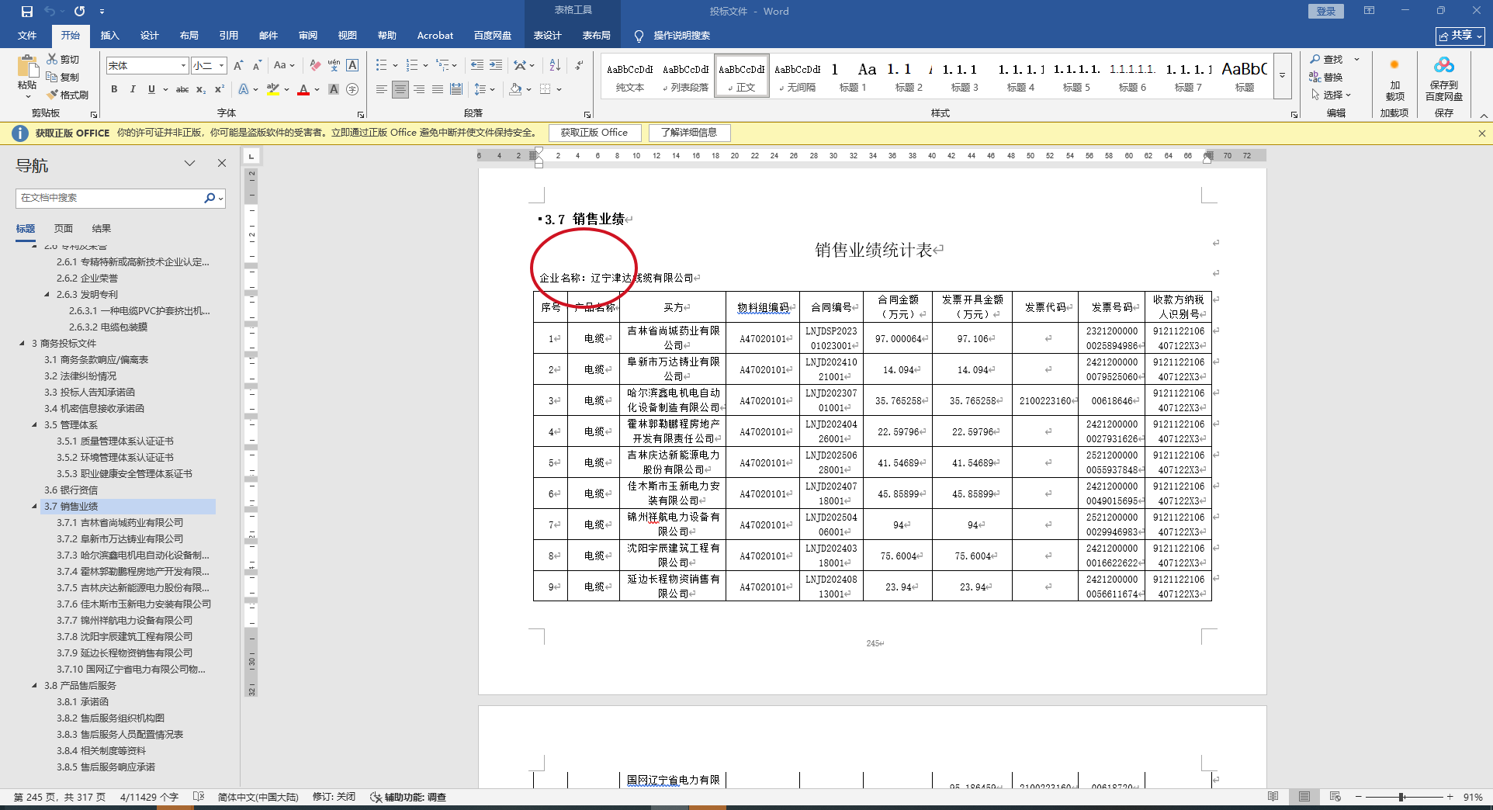Open the 引用 (References) ribbon tab
The width and height of the screenshot is (1493, 810).
point(228,36)
